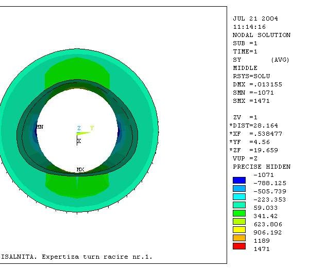Click the SMN =-1071 label
Screen dimensions: 309x270
[253, 93]
